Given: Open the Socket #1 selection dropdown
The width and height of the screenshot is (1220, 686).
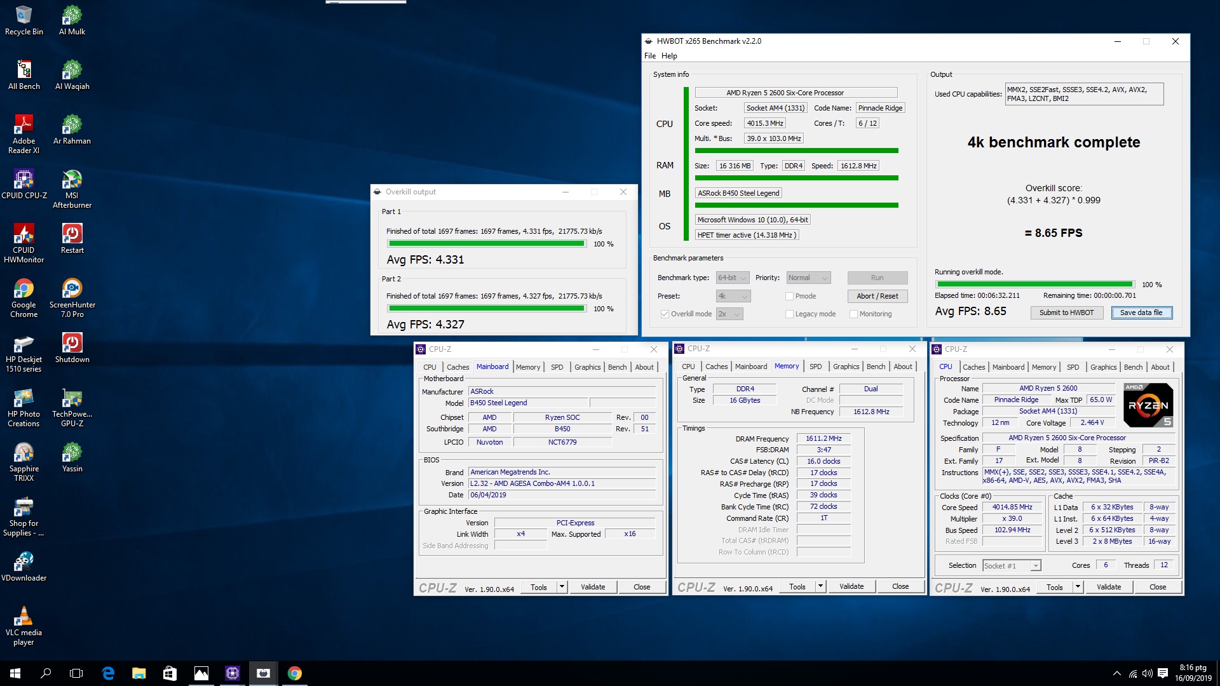Looking at the screenshot, I should pos(1012,565).
